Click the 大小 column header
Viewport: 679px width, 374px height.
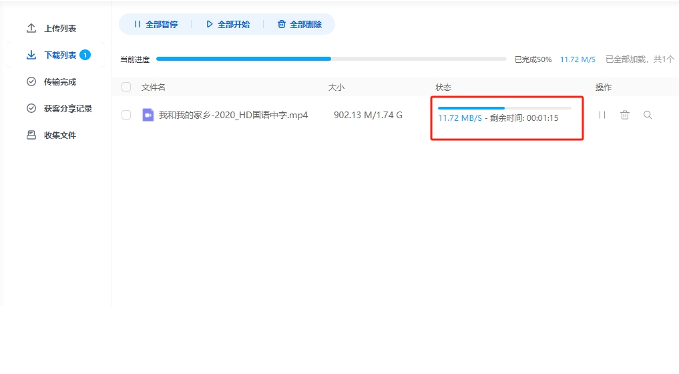(336, 87)
